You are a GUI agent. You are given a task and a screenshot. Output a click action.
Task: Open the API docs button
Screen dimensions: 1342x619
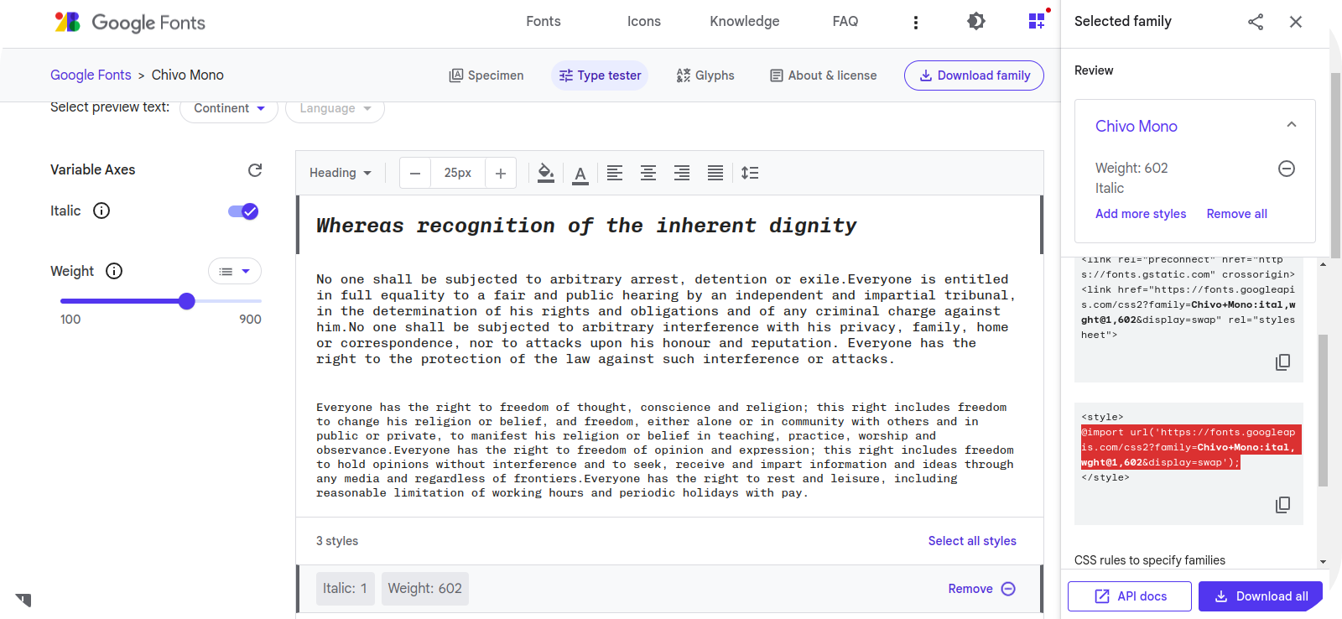pos(1130,596)
